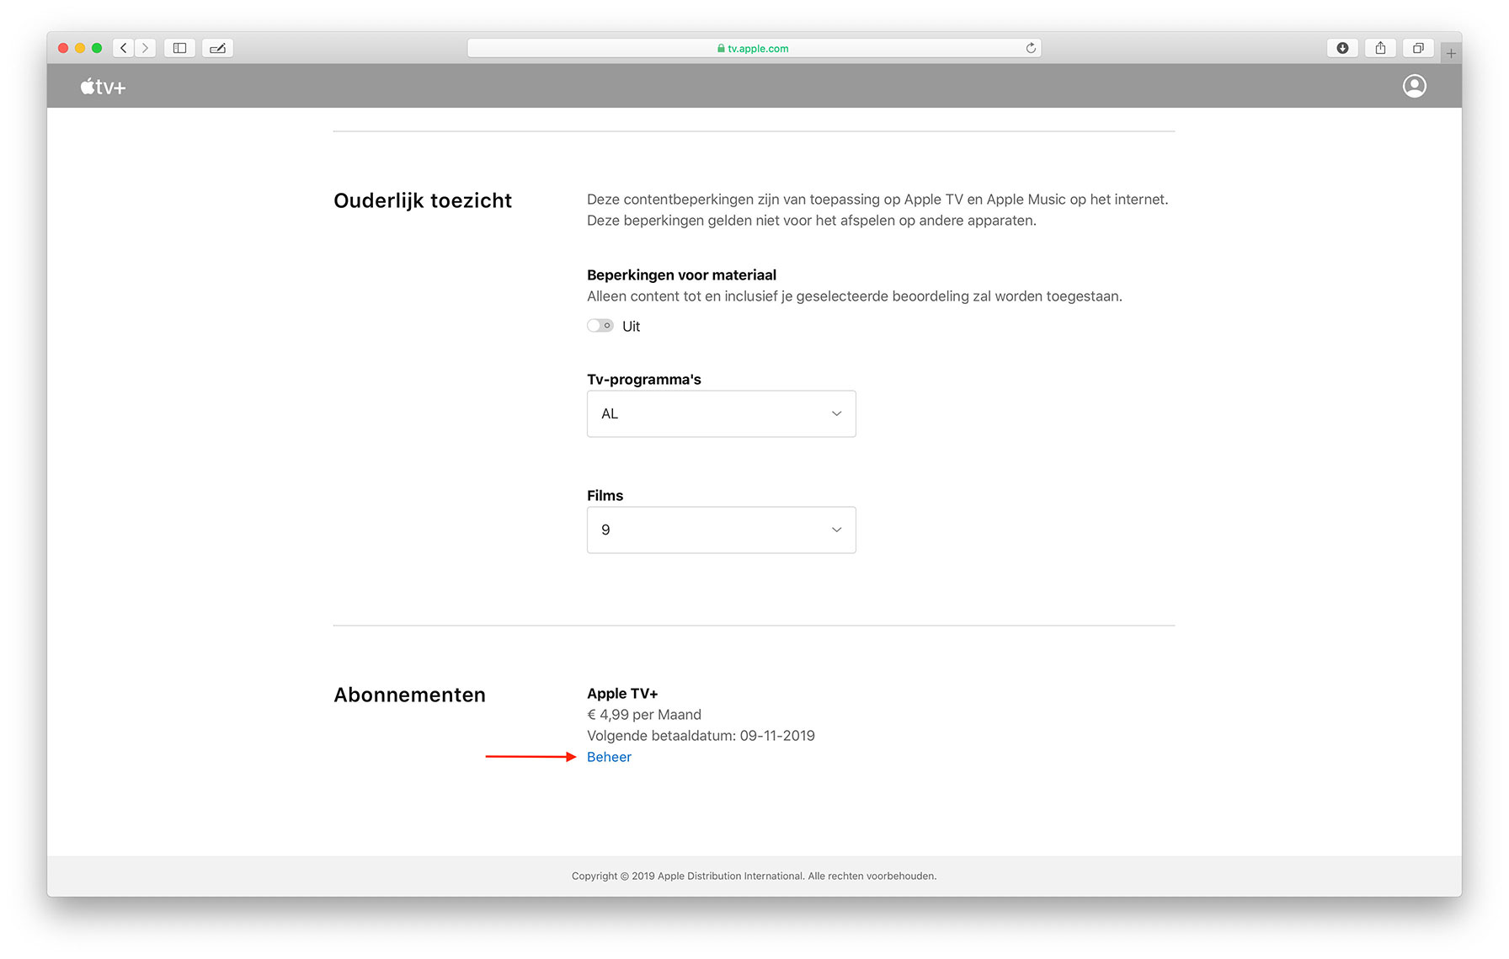The height and width of the screenshot is (959, 1509).
Task: Go back with Safari's back arrow
Action: tap(124, 48)
